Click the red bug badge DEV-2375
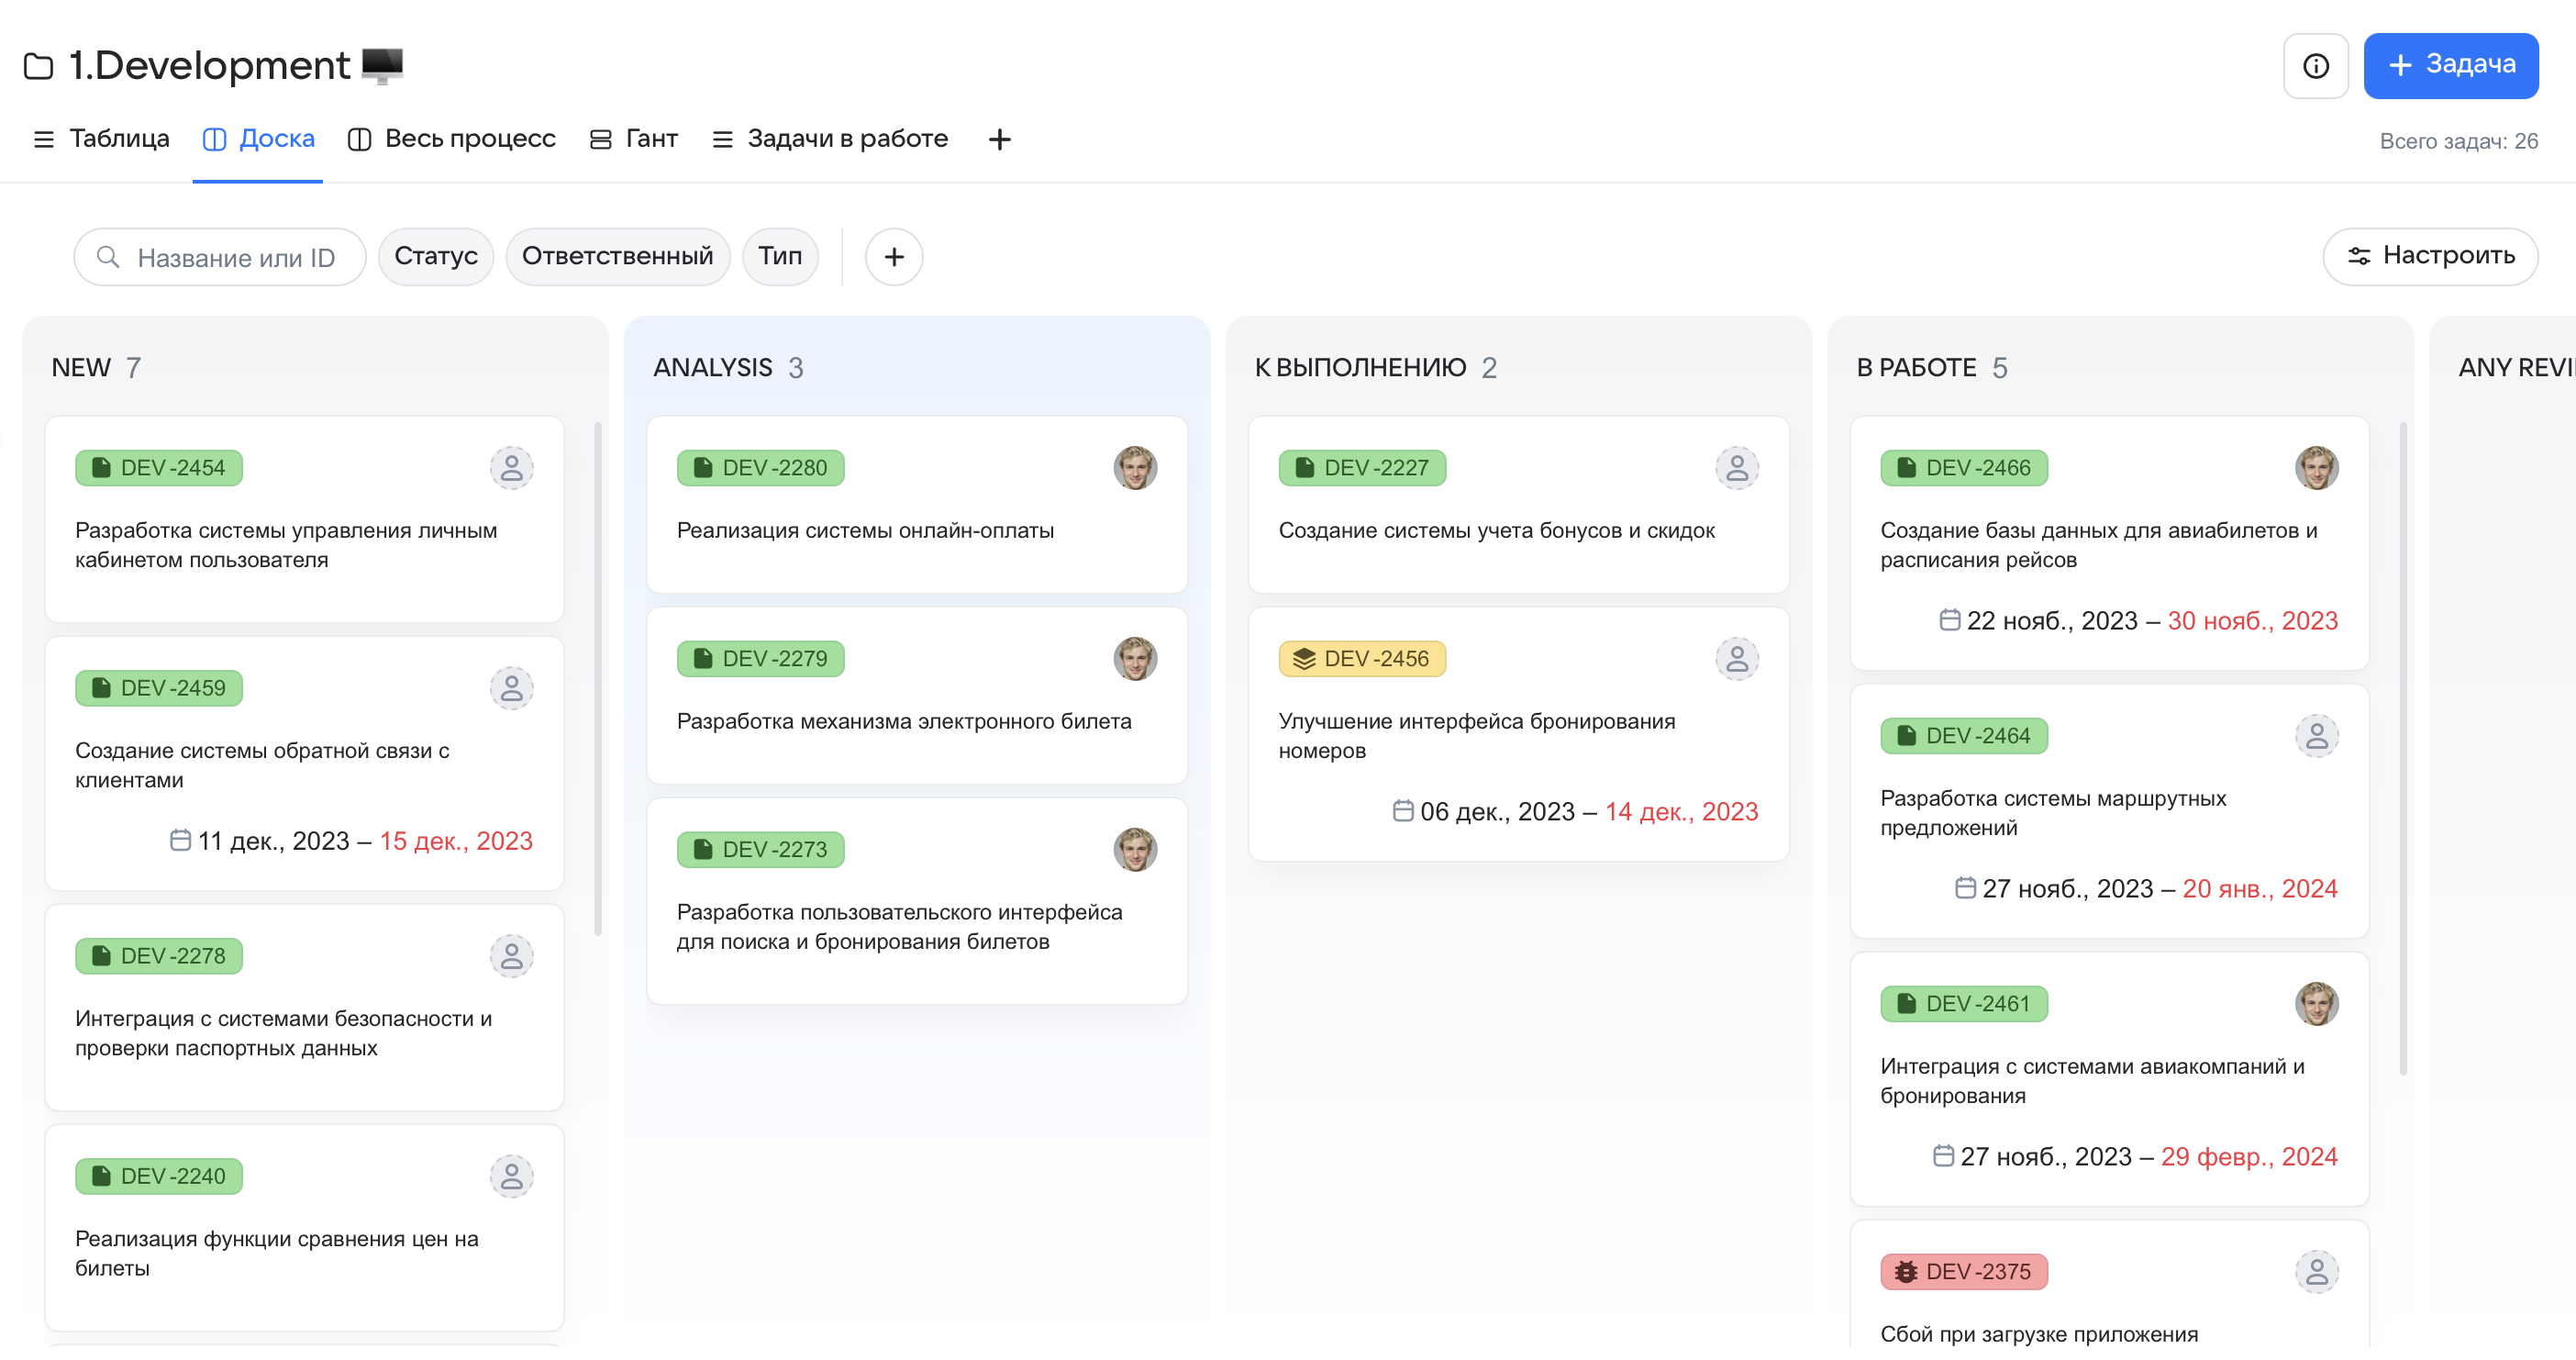 1963,1271
